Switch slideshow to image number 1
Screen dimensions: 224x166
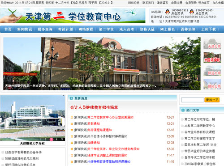(x=40, y=139)
